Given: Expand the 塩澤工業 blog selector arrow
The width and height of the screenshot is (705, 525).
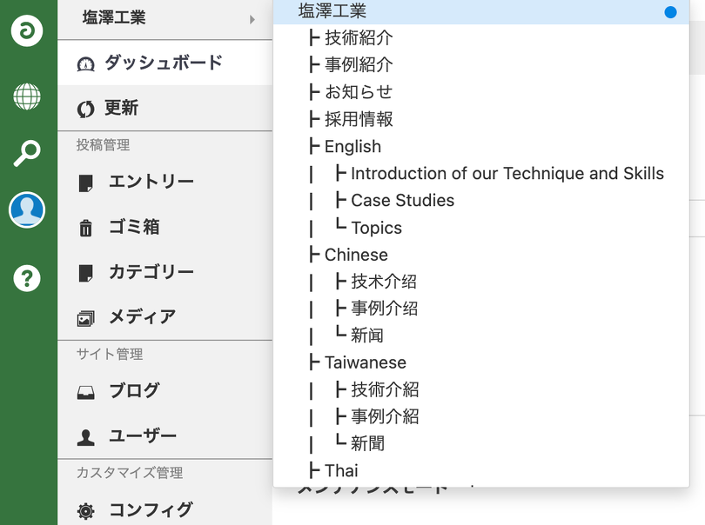Looking at the screenshot, I should tap(252, 18).
